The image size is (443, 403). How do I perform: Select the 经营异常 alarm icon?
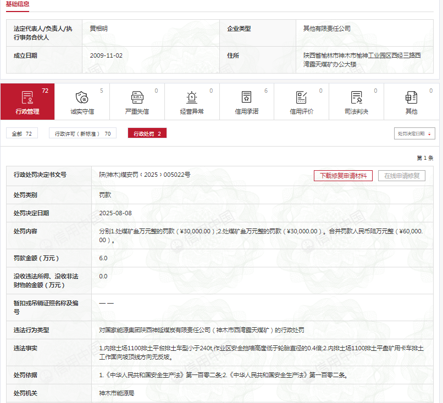[x=191, y=98]
